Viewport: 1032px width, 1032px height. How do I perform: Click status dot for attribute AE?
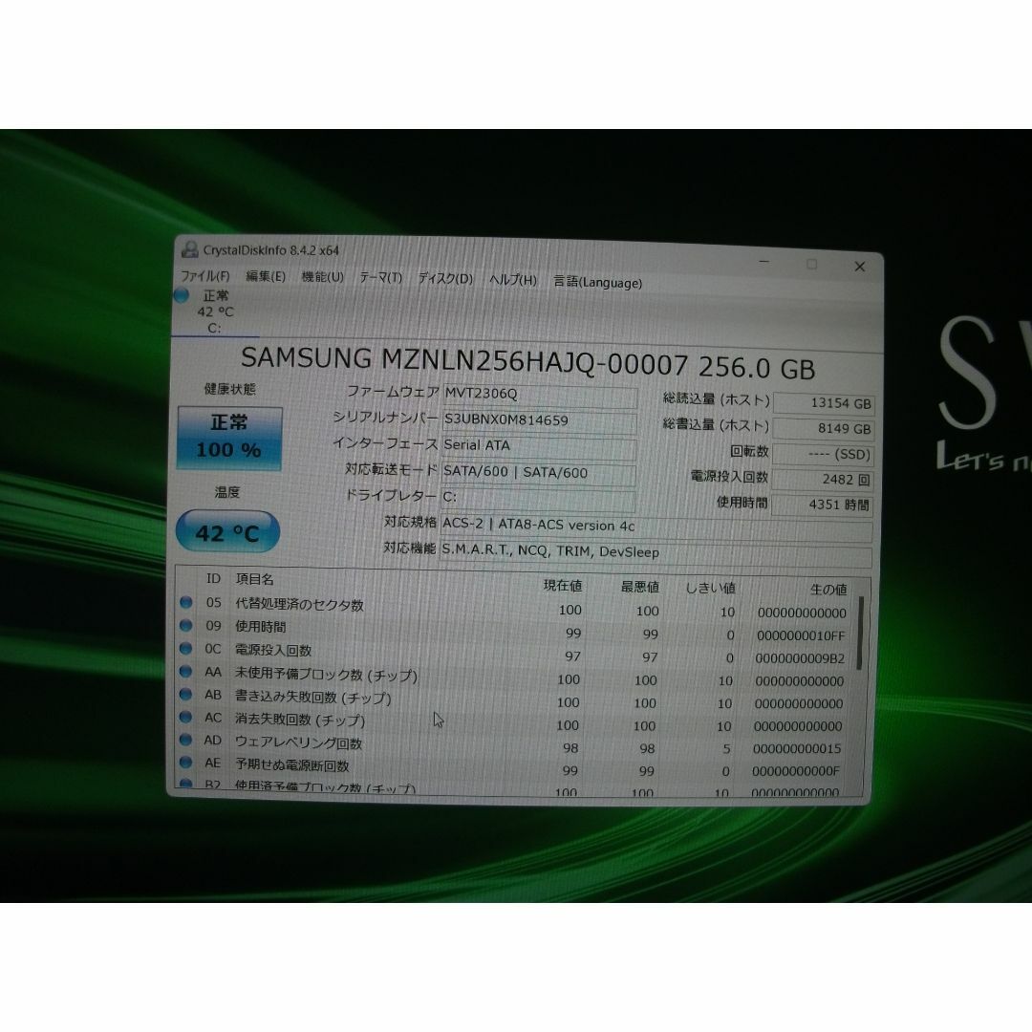(185, 762)
